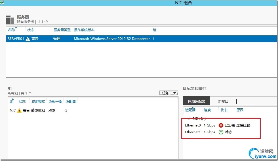
Task: Open the 任务 dropdown for teams
Action: (169, 93)
